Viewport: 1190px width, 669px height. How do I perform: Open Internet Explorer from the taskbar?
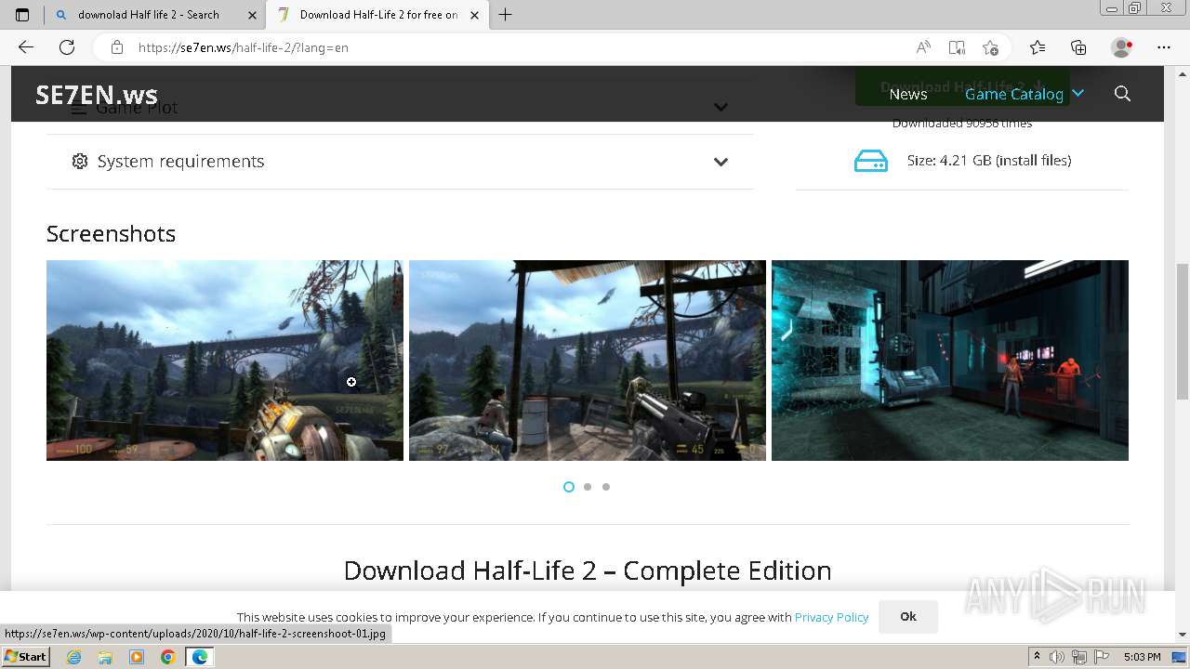pos(73,657)
